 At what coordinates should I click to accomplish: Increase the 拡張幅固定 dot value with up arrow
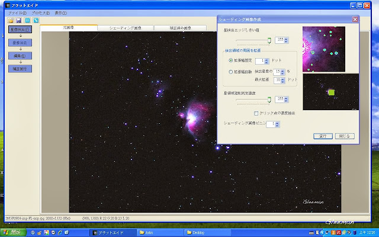(266, 60)
